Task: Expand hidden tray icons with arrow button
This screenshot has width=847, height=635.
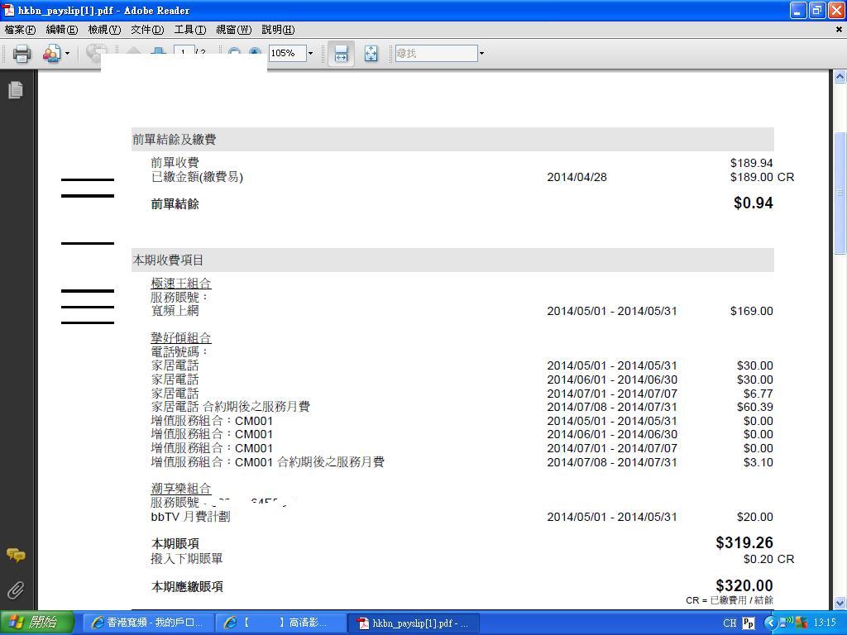Action: [x=770, y=623]
